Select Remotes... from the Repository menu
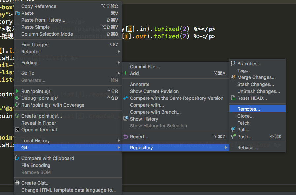 (248, 109)
